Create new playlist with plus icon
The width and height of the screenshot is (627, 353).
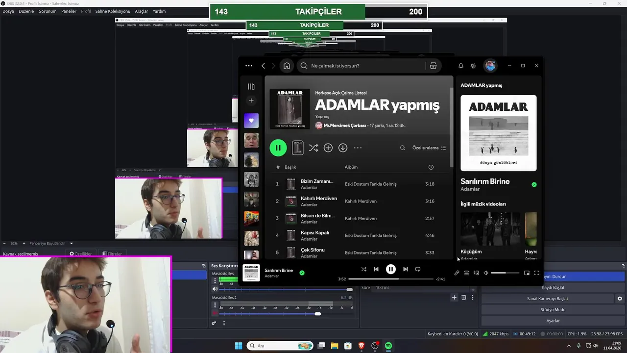(251, 101)
